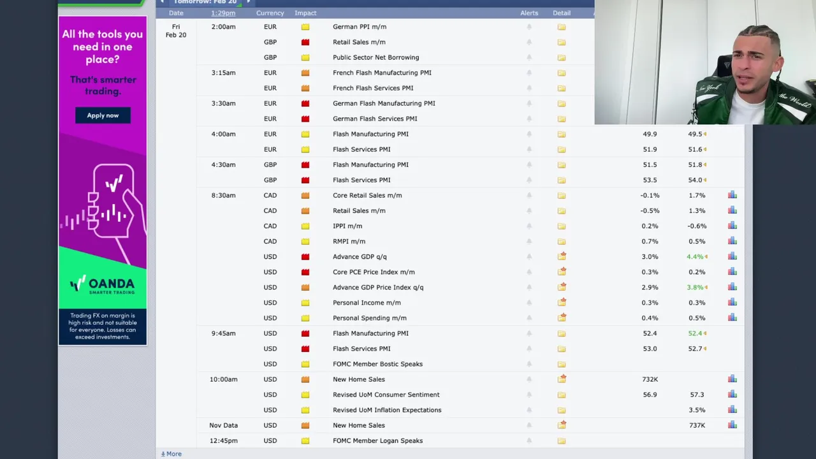
Task: Show graph for Revised UoM Consumer Sentiment
Action: click(732, 395)
